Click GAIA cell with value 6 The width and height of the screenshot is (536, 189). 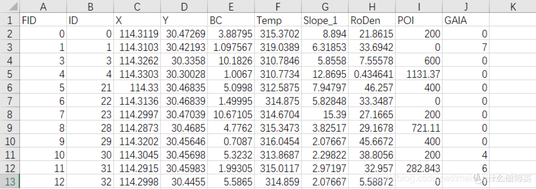[x=466, y=168]
